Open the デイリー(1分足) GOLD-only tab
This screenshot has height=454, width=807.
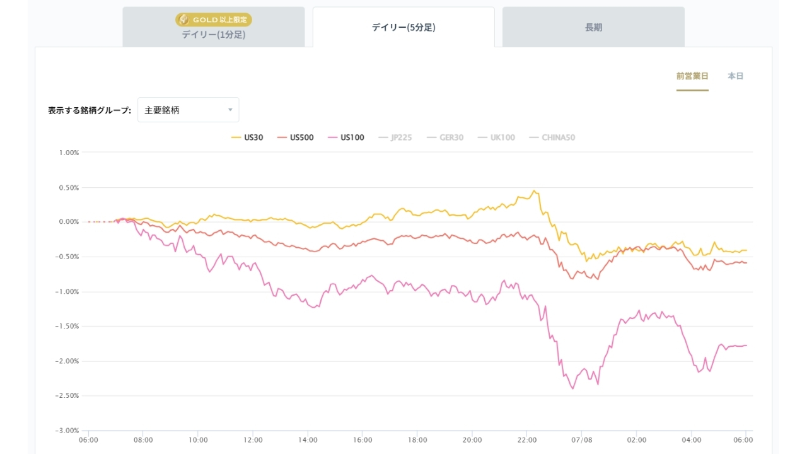coord(214,27)
